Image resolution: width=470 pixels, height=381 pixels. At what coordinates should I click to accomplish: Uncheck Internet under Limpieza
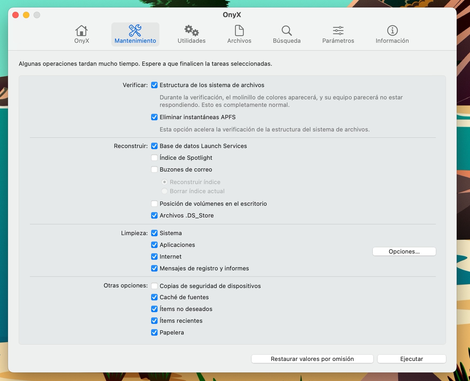click(x=154, y=256)
